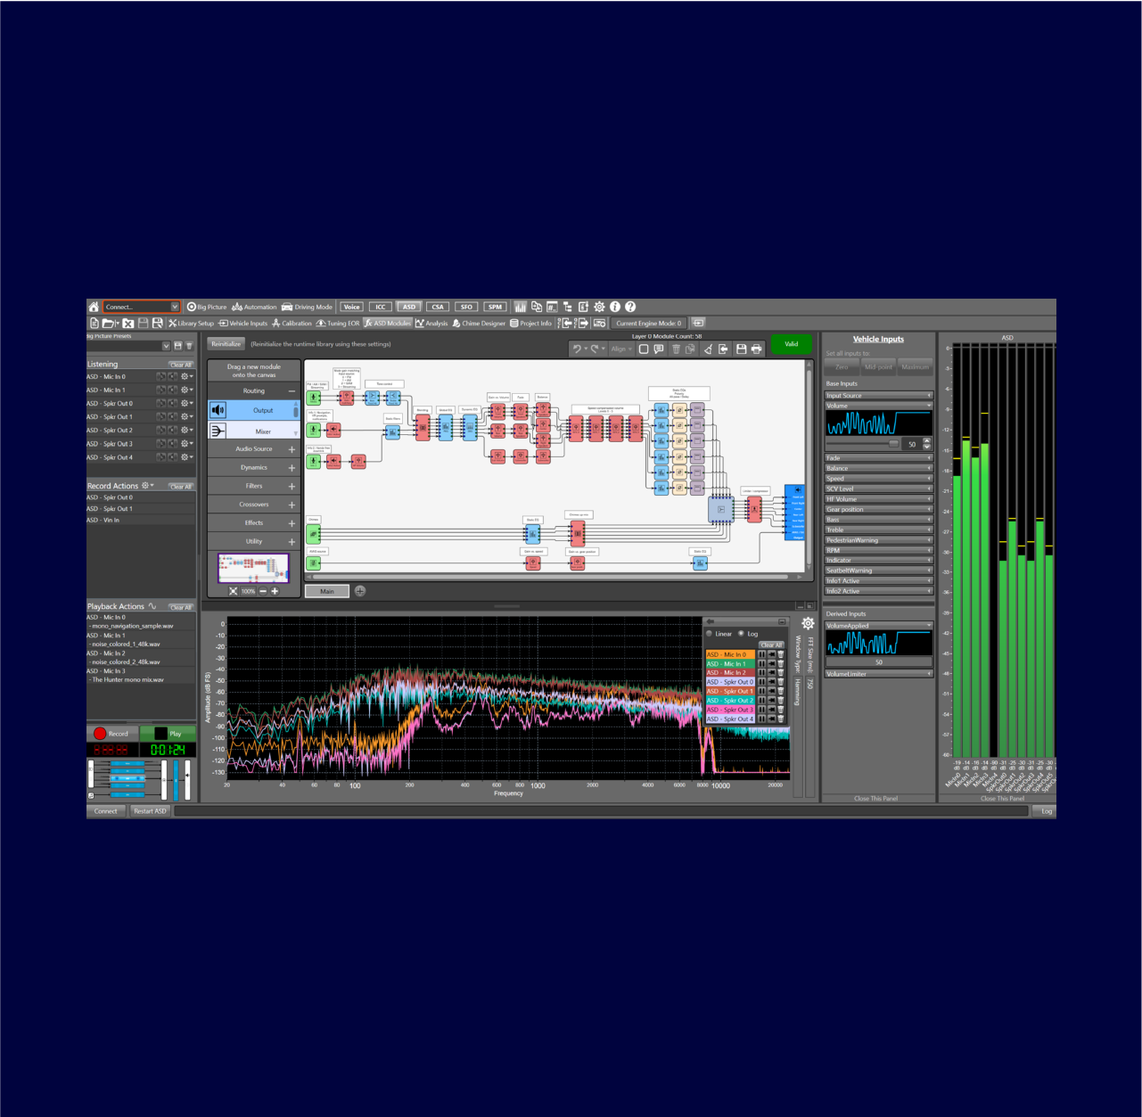This screenshot has height=1117, width=1142.
Task: Click the Play button
Action: (168, 734)
